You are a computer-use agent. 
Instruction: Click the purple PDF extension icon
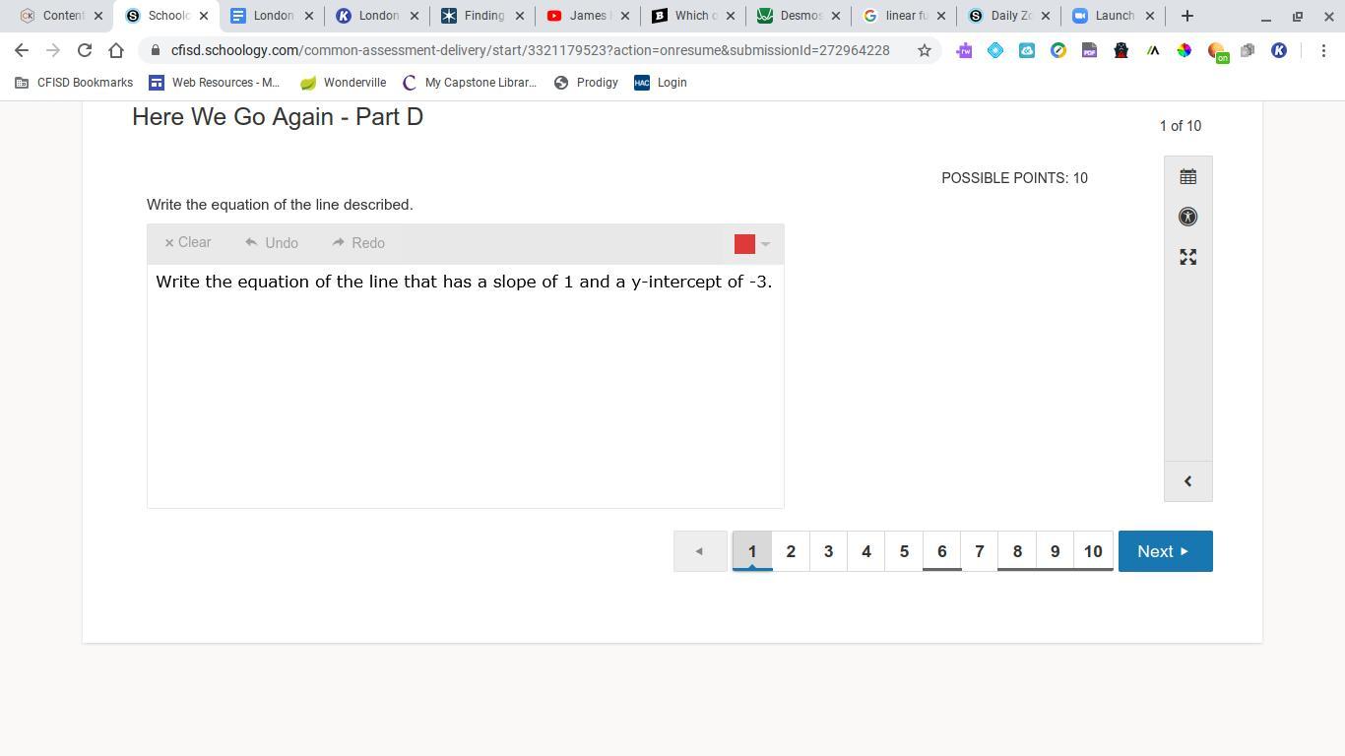click(x=1090, y=50)
